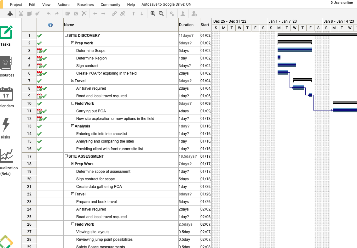Click the Outdent left-arrow icon
The height and width of the screenshot is (248, 357).
pos(95,14)
